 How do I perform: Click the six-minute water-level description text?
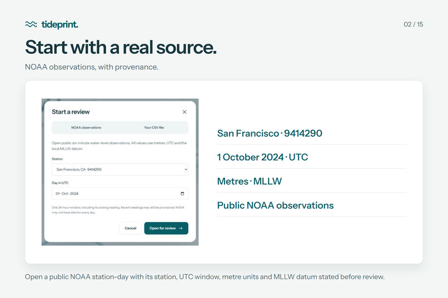tap(119, 146)
